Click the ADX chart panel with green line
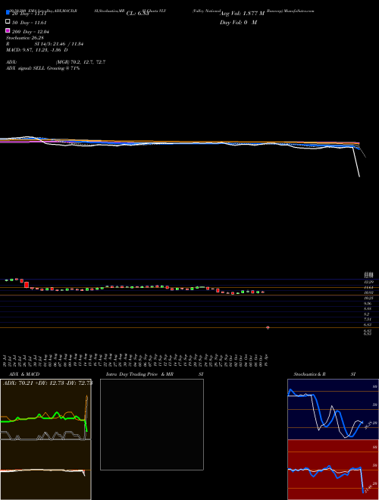The height and width of the screenshot is (500, 379). [45, 409]
